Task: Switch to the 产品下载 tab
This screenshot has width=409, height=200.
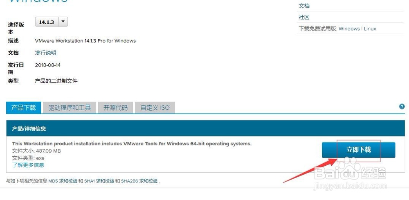Action: 23,108
